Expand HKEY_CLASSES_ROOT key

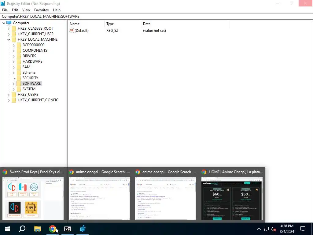coord(9,28)
